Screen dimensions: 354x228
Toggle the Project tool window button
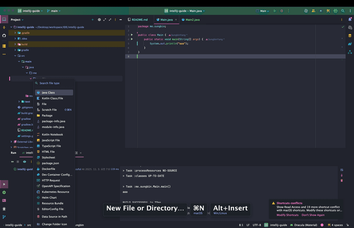[x=4, y=19]
